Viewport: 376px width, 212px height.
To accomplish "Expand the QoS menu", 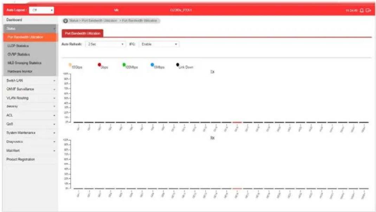I will click(30, 124).
